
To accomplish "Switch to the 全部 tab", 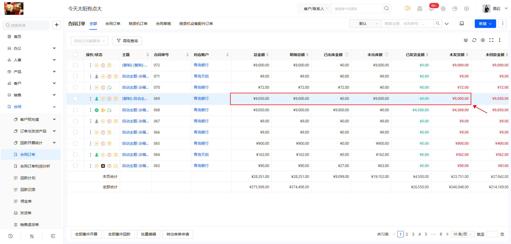I will click(x=93, y=24).
